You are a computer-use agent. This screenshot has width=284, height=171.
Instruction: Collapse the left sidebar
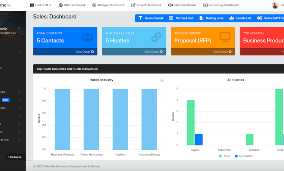tap(15, 157)
